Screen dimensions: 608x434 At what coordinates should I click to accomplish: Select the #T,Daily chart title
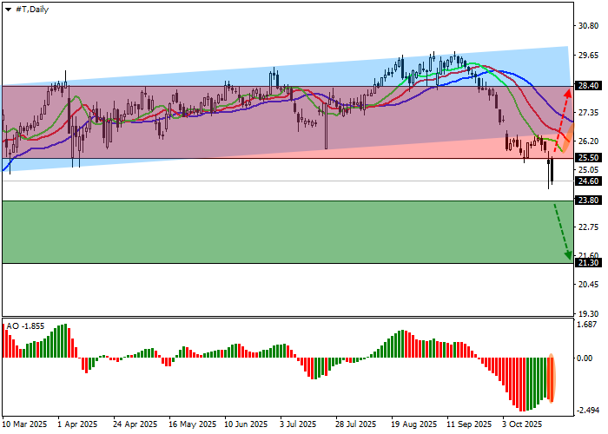click(x=32, y=8)
